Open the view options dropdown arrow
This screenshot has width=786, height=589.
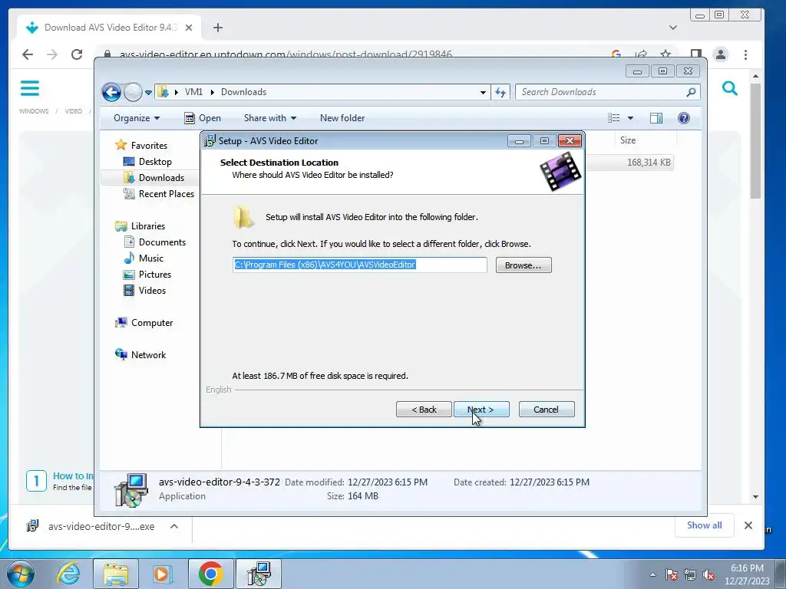(631, 118)
